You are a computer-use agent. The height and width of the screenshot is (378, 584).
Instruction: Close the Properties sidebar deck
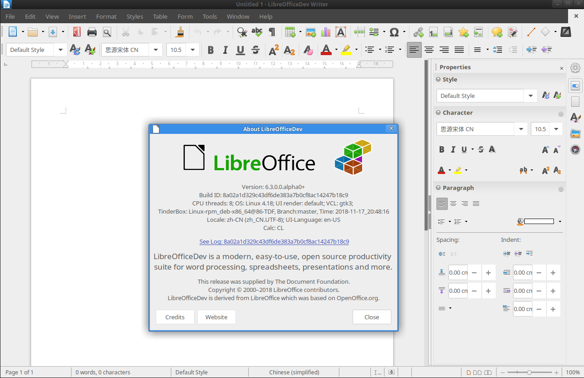pyautogui.click(x=562, y=68)
